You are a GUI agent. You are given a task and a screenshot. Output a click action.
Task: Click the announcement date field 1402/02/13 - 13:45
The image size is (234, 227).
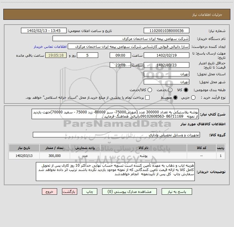pos(43,31)
